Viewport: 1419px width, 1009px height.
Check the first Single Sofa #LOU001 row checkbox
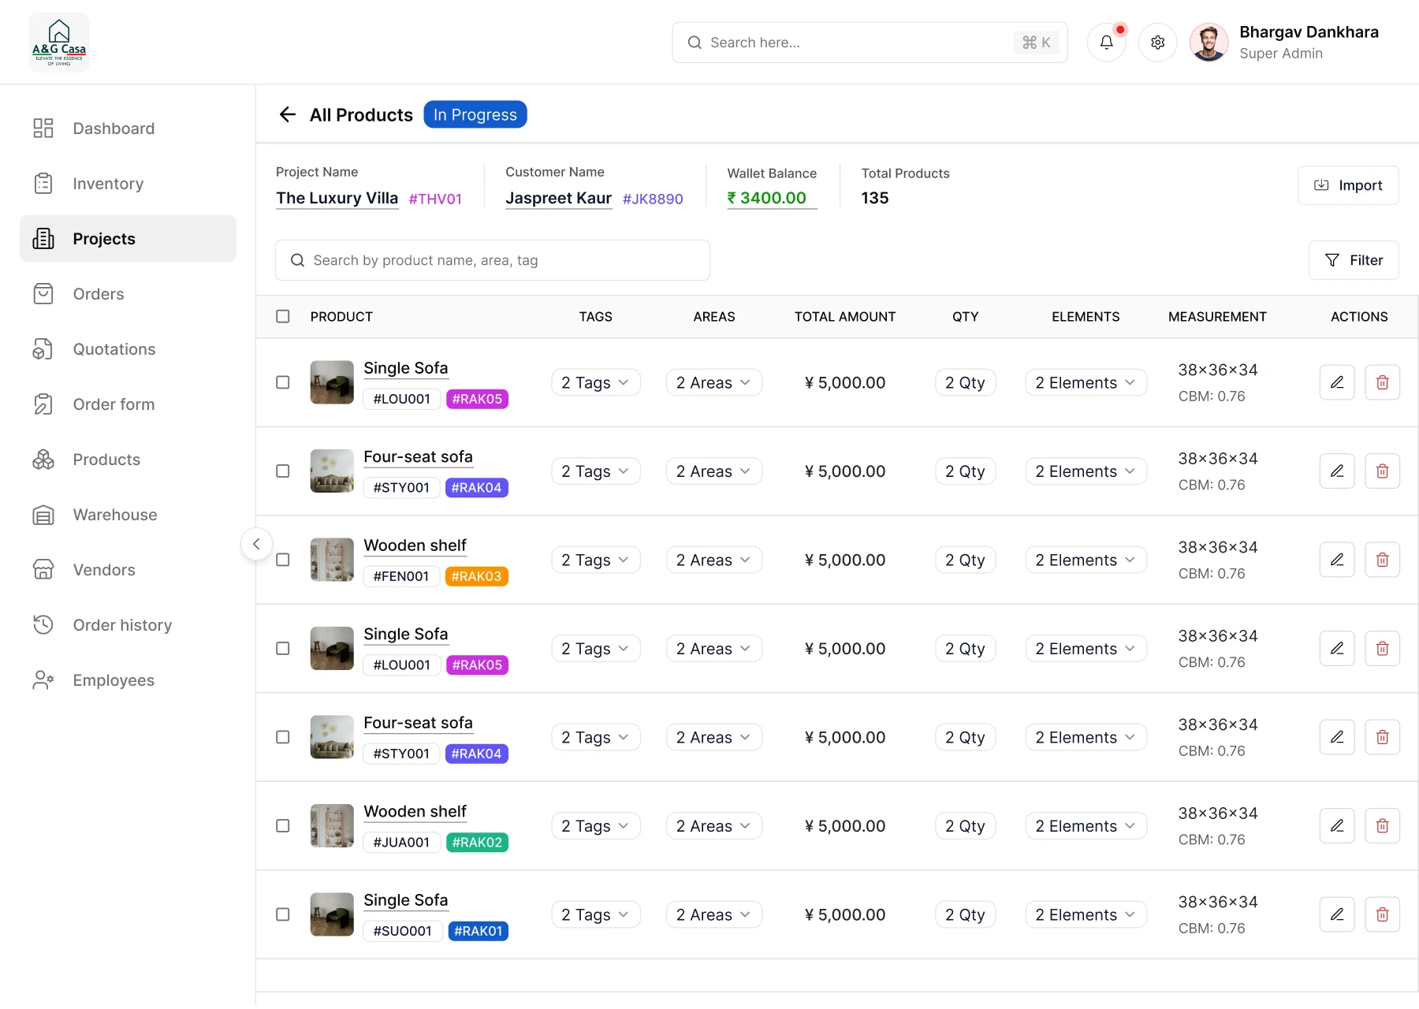(283, 382)
